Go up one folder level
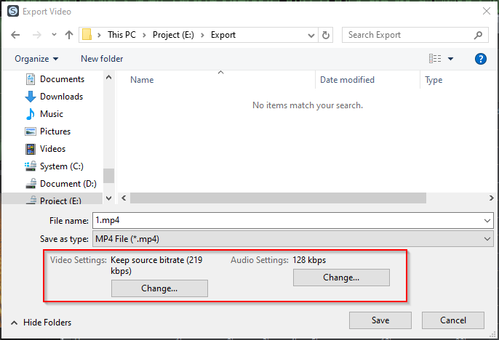 click(x=69, y=35)
